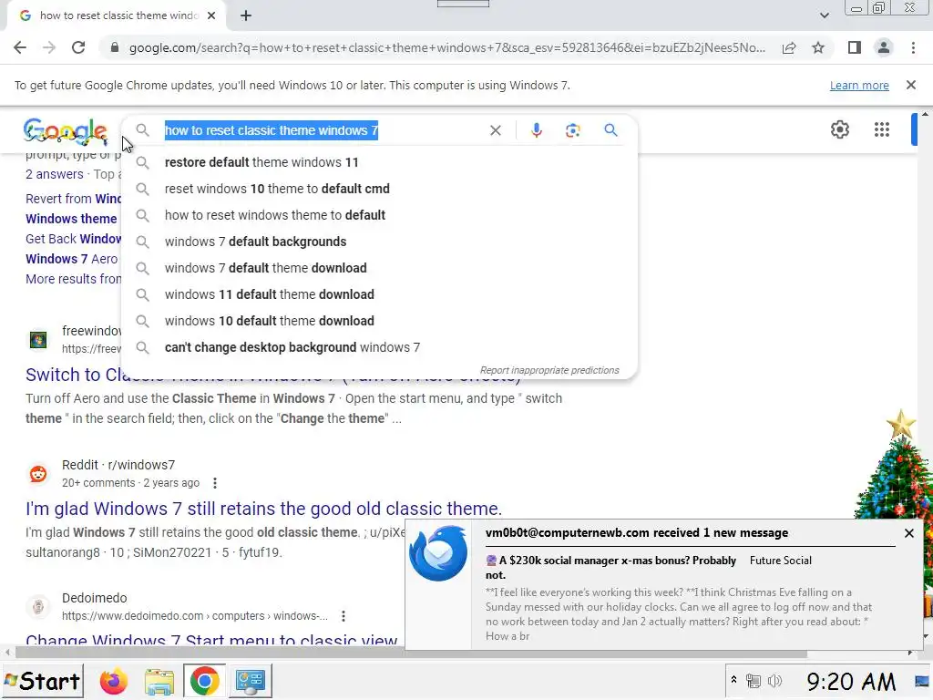Reload the page with the refresh icon
This screenshot has height=700, width=933.
tap(78, 47)
